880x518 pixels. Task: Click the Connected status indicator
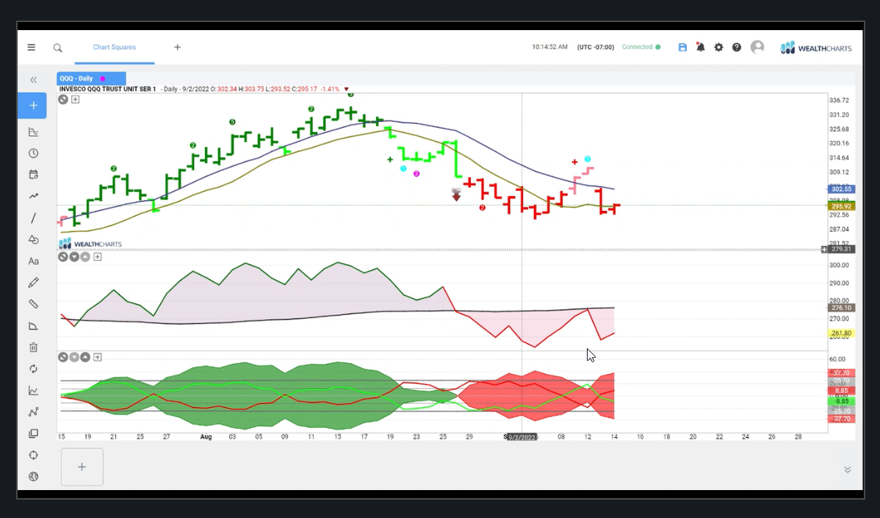(641, 47)
